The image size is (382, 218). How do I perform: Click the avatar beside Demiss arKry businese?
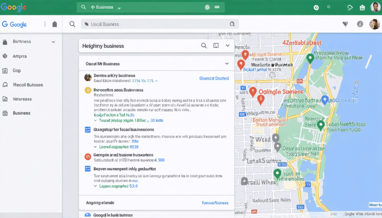point(88,78)
